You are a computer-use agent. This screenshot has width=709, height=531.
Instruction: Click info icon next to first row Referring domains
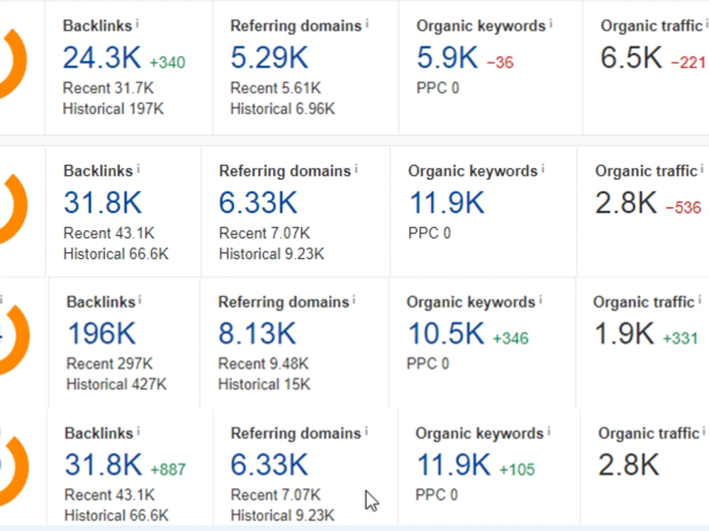367,23
